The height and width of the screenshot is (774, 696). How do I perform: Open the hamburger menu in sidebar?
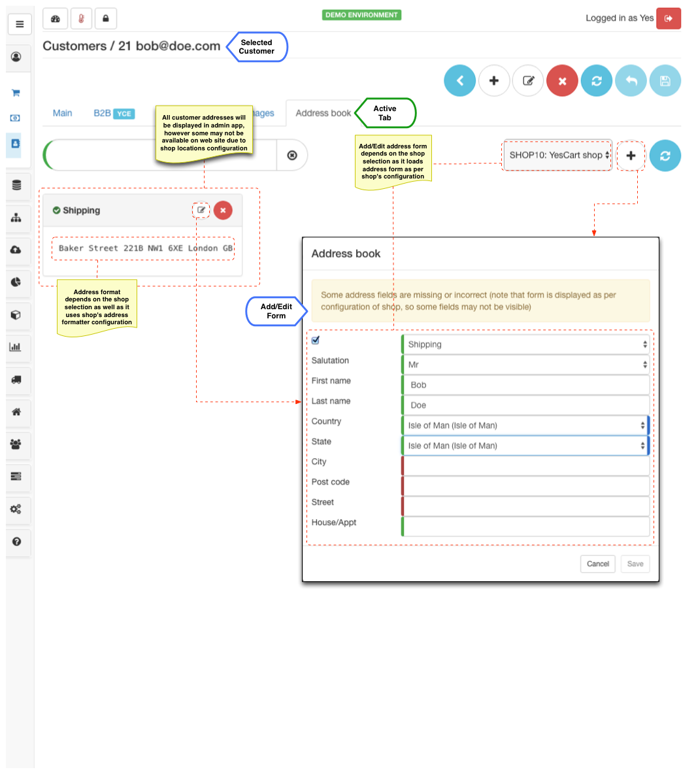click(x=20, y=24)
